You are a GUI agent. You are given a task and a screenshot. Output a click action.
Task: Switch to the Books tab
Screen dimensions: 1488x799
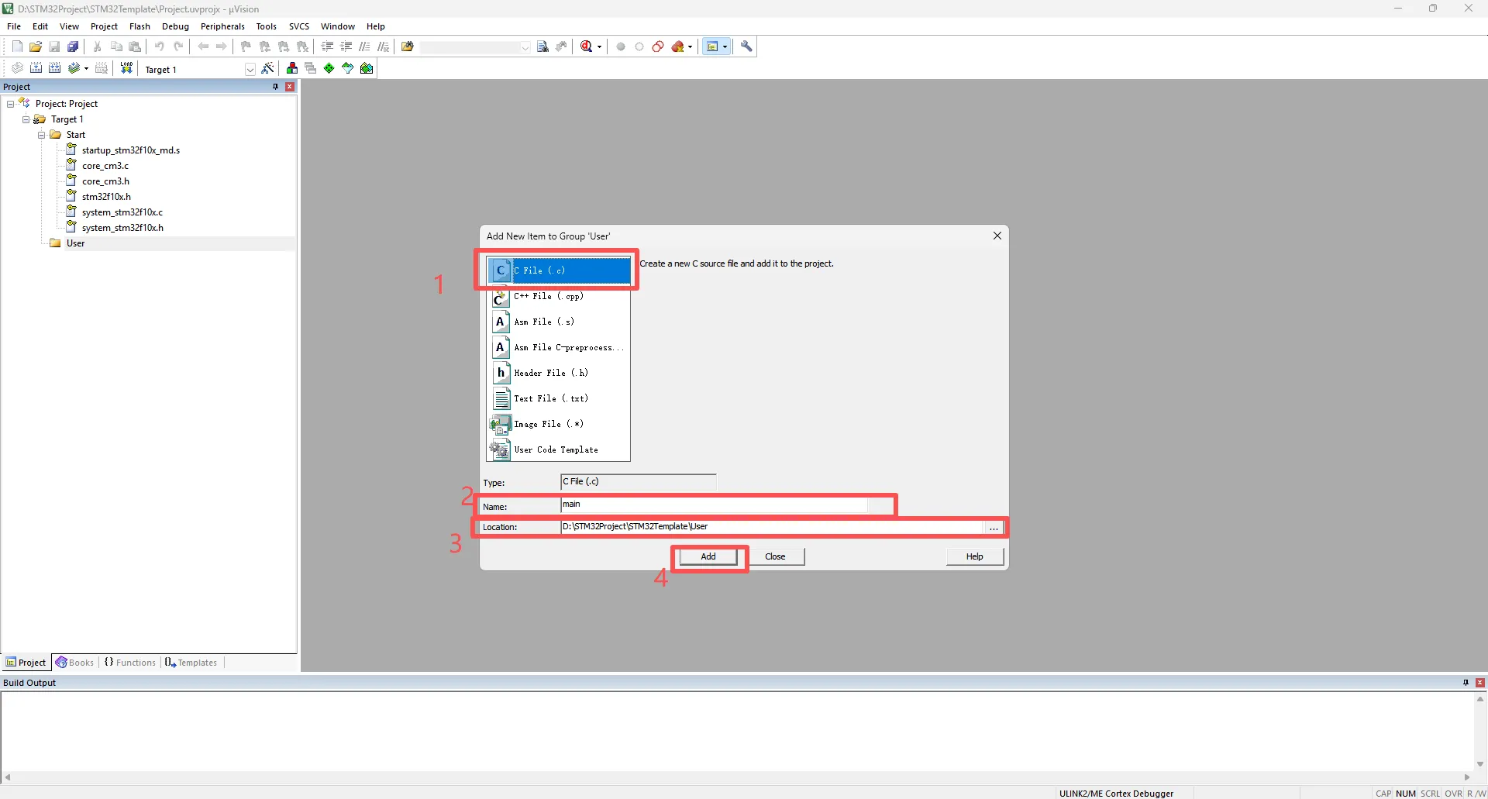click(x=74, y=663)
